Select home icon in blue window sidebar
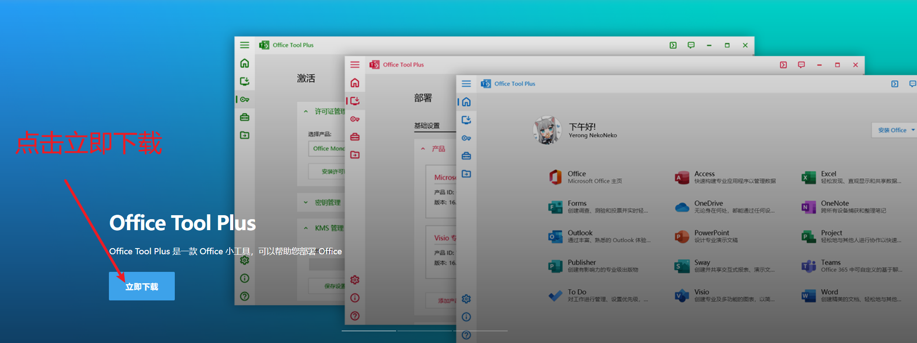The image size is (917, 343). pyautogui.click(x=466, y=102)
